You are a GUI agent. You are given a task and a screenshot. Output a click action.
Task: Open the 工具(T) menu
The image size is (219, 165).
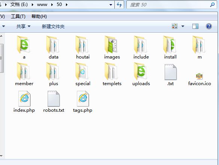18,16
